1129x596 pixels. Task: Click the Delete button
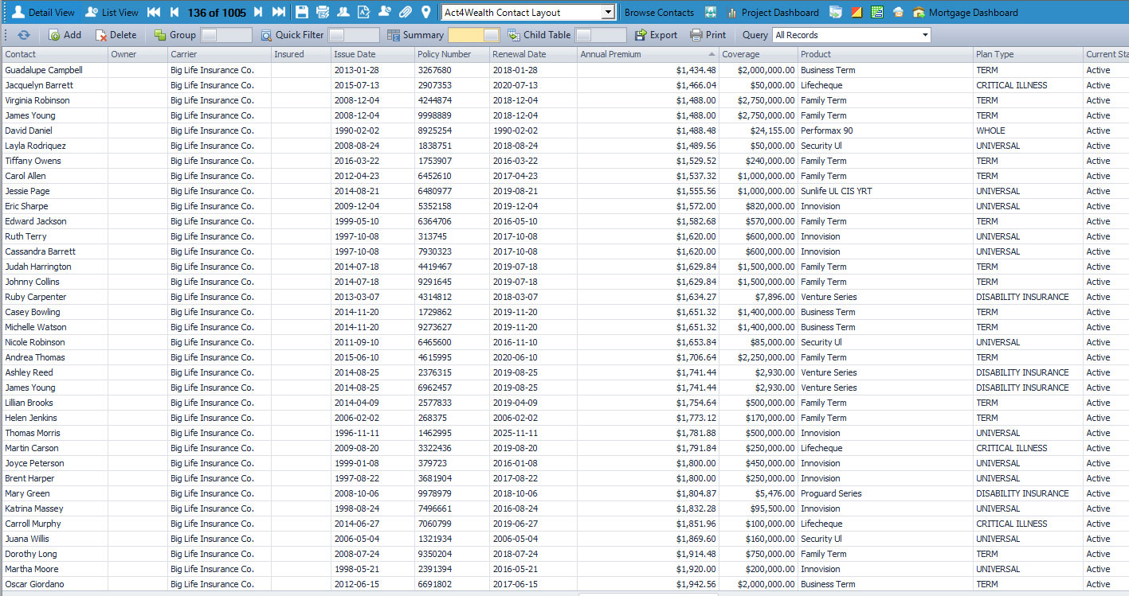(116, 35)
